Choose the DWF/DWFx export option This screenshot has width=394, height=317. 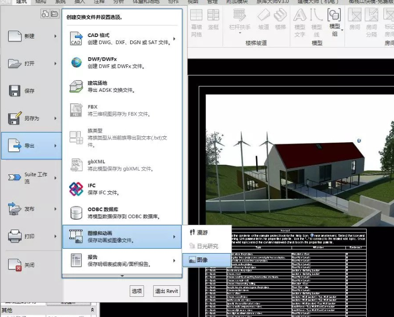[x=122, y=62]
